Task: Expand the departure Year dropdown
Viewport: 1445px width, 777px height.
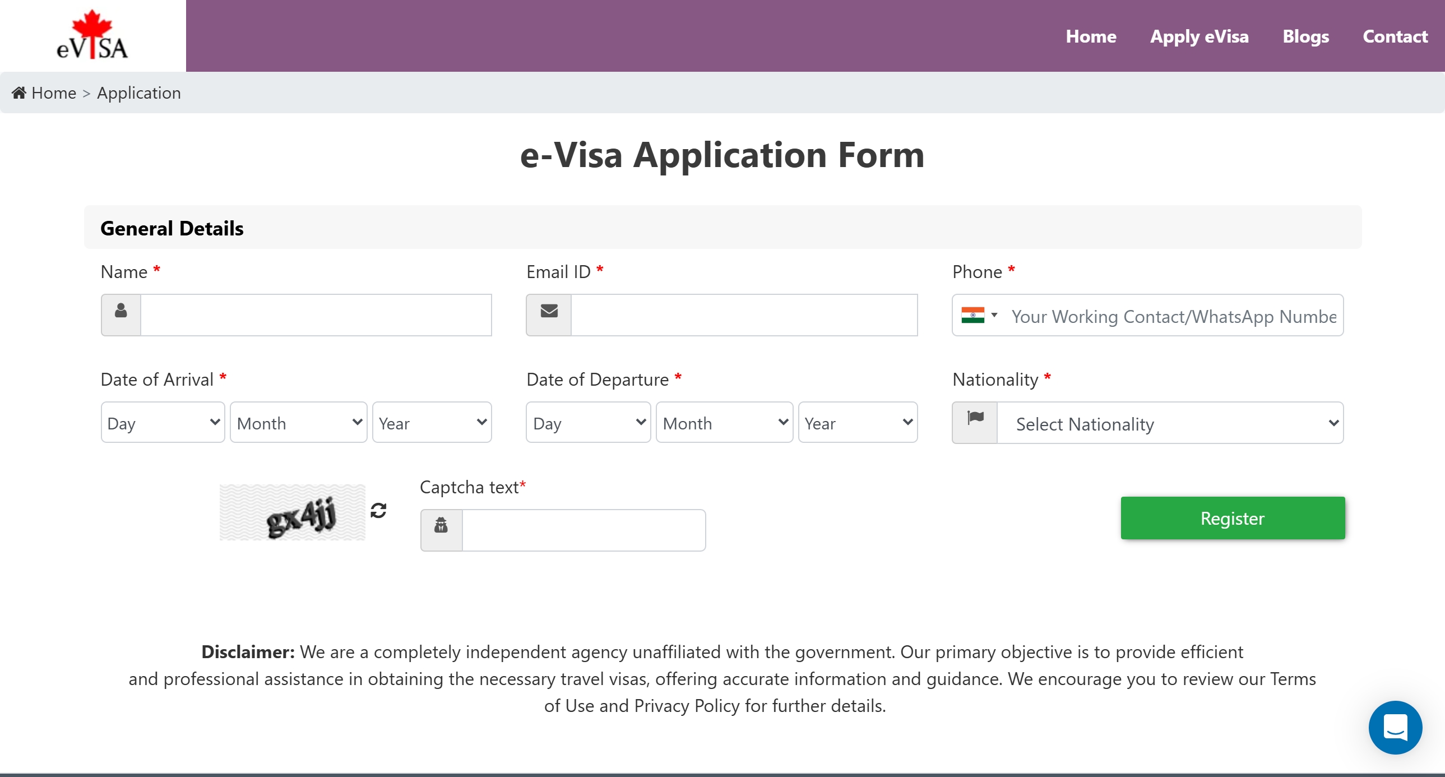Action: click(858, 423)
